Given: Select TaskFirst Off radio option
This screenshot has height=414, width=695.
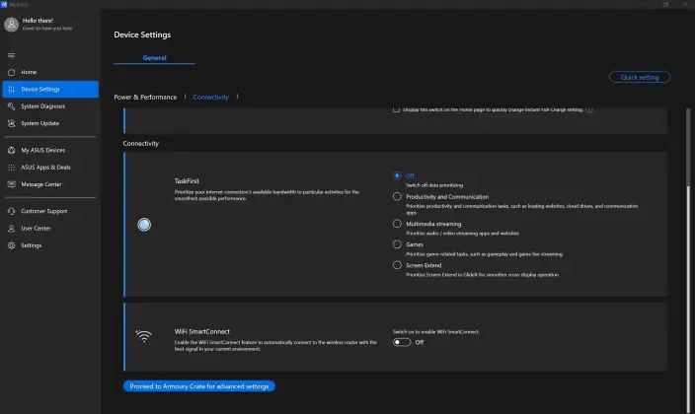Looking at the screenshot, I should pyautogui.click(x=397, y=175).
